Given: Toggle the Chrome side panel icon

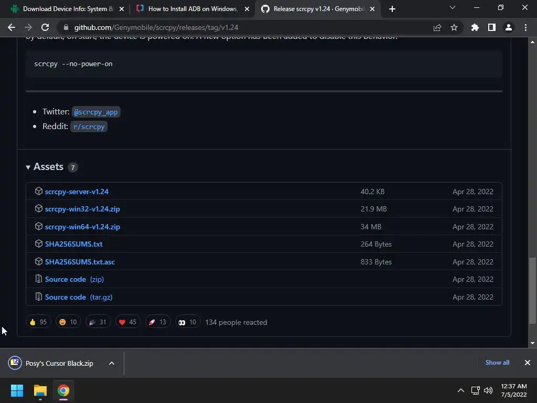Looking at the screenshot, I should 492,27.
